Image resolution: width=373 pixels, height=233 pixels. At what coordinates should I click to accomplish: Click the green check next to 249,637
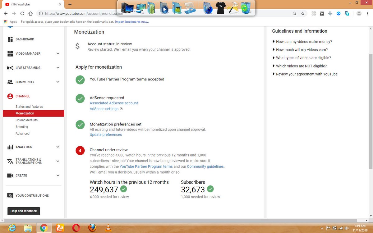(x=124, y=189)
